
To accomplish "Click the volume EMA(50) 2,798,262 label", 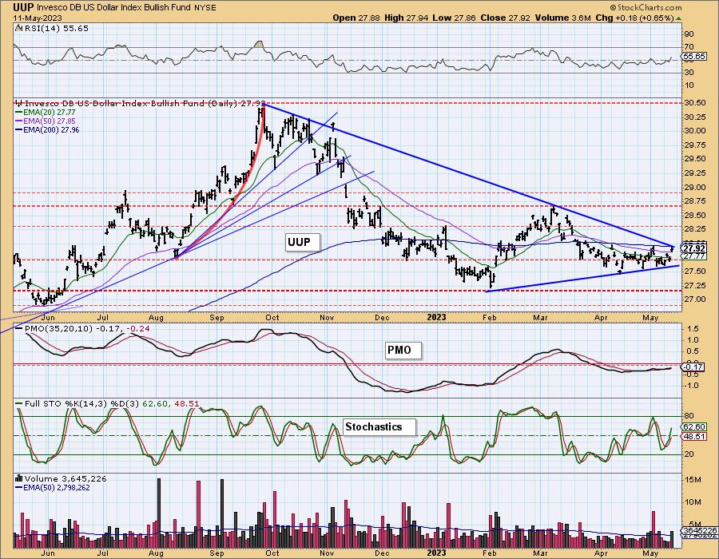I will click(x=57, y=487).
